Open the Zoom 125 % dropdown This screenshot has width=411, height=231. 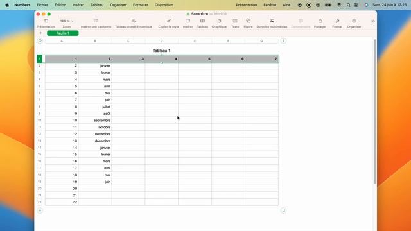[67, 21]
